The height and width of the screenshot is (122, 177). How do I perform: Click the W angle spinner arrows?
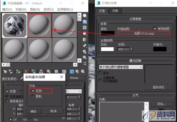click(79, 119)
